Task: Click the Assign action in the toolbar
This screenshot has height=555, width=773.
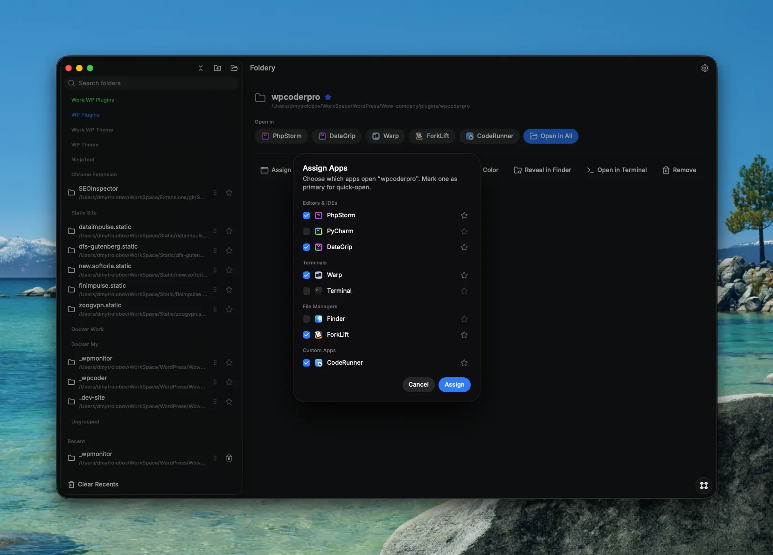Action: pyautogui.click(x=276, y=170)
